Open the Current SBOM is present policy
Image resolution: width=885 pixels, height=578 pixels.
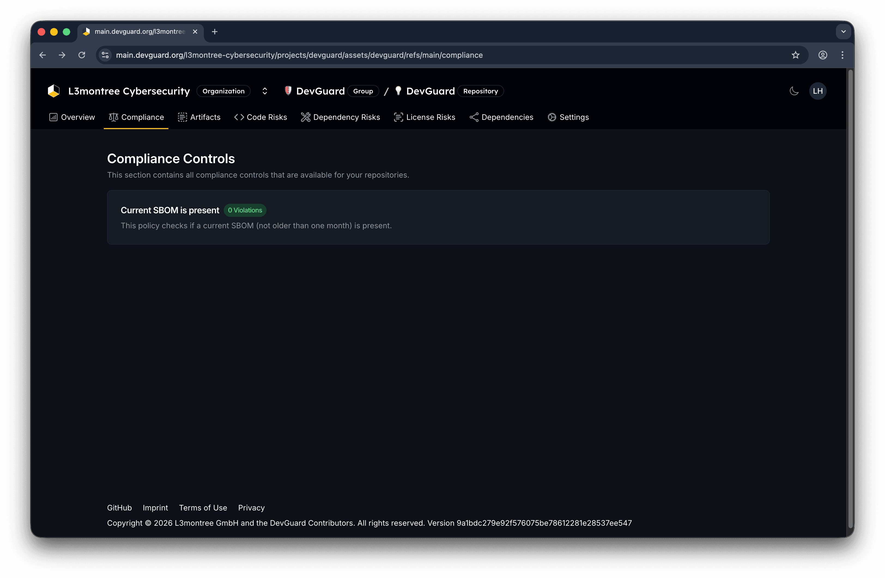click(170, 210)
